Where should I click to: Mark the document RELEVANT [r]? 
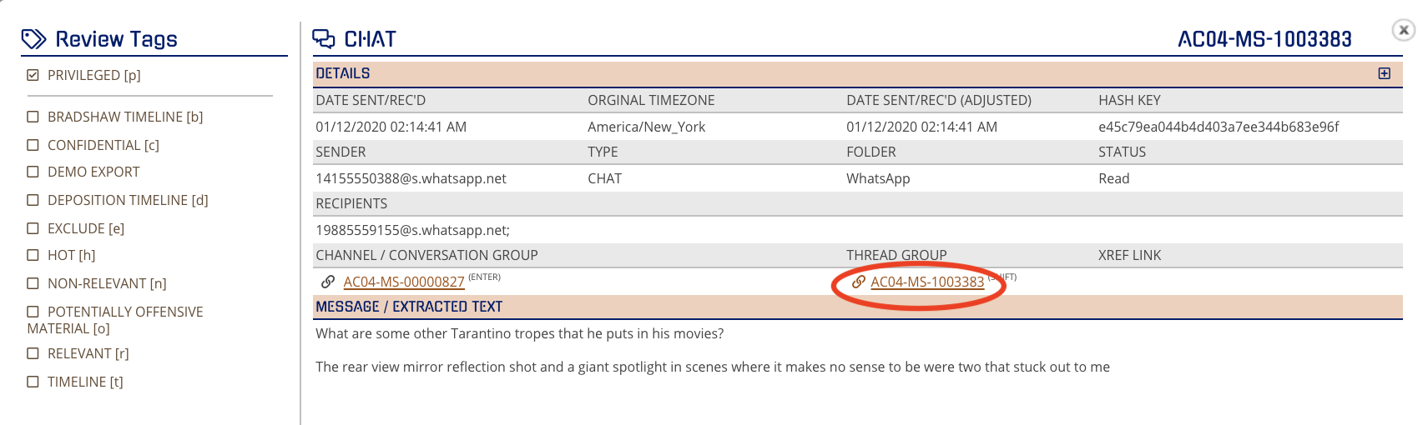pyautogui.click(x=33, y=353)
